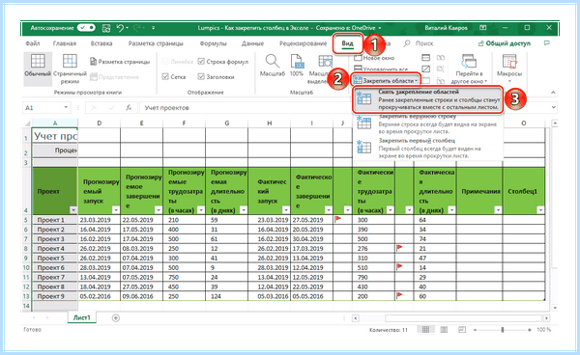Expand the formula bar chevron
The width and height of the screenshot is (580, 355).
[x=553, y=108]
